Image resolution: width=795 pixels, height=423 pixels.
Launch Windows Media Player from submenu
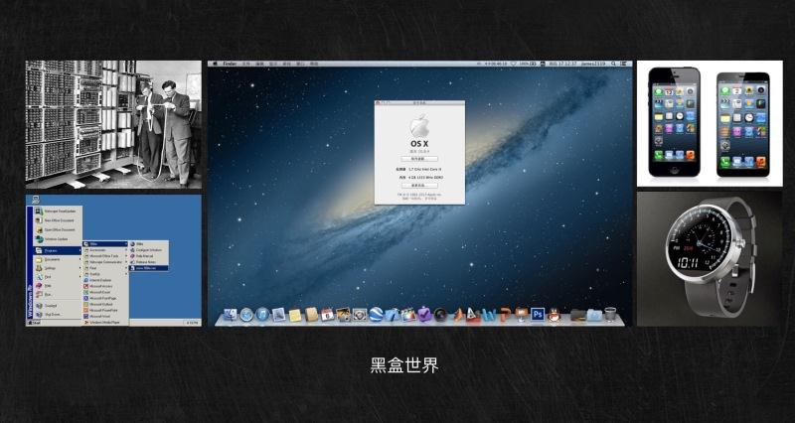[x=105, y=322]
